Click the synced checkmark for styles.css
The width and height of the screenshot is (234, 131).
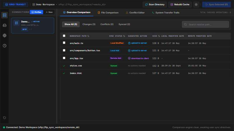(x=64, y=66)
